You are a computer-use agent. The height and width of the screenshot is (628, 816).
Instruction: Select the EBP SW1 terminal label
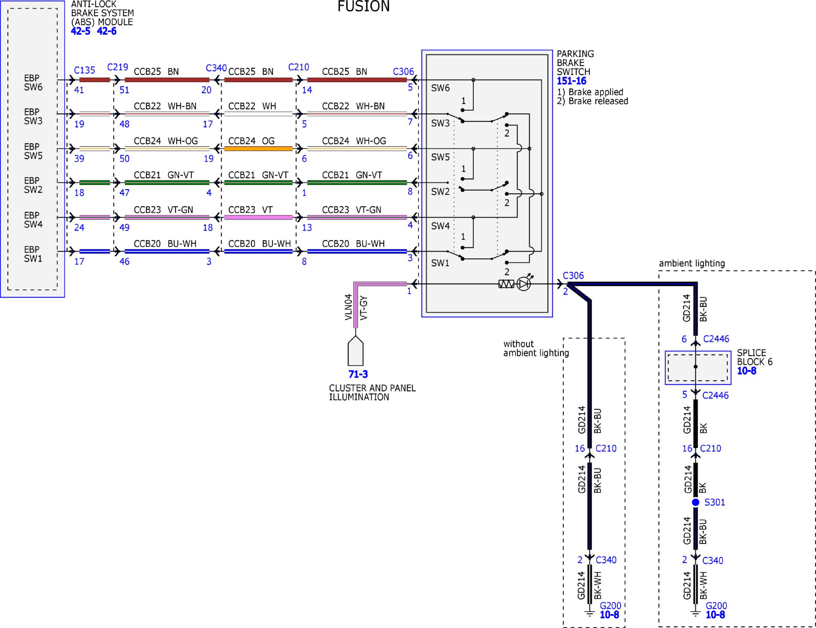(33, 254)
